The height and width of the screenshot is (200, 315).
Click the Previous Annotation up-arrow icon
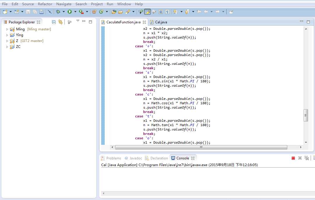(187, 12)
